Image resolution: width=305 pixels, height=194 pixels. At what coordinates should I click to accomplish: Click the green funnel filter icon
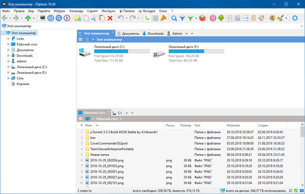pyautogui.click(x=190, y=18)
